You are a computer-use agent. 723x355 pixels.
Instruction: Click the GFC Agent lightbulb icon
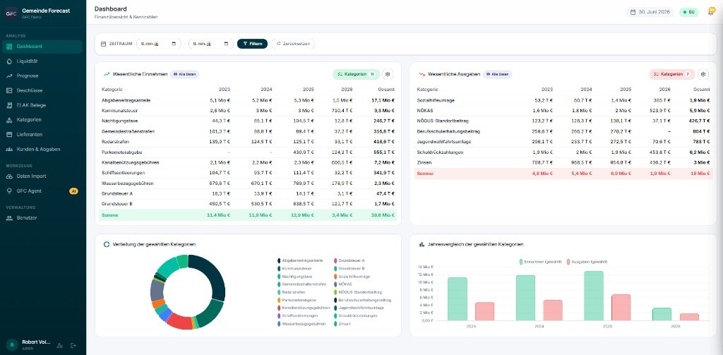coord(9,191)
